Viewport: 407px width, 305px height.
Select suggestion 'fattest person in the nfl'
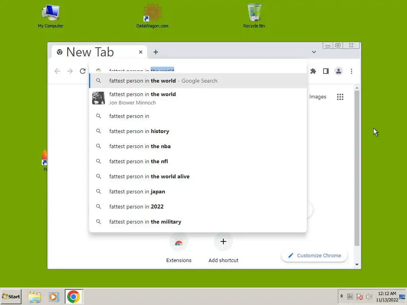tap(198, 161)
